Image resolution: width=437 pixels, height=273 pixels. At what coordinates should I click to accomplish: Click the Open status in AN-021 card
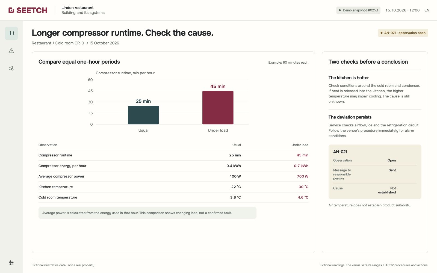392,161
